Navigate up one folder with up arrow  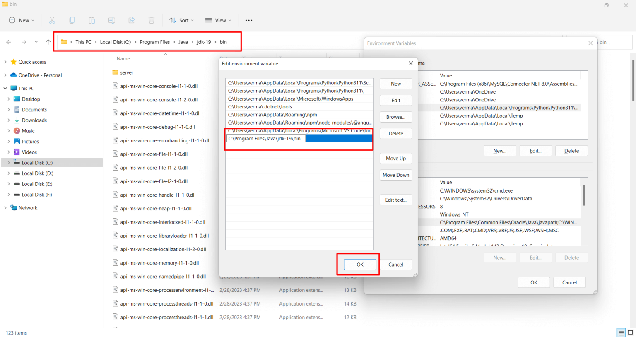pyautogui.click(x=48, y=42)
